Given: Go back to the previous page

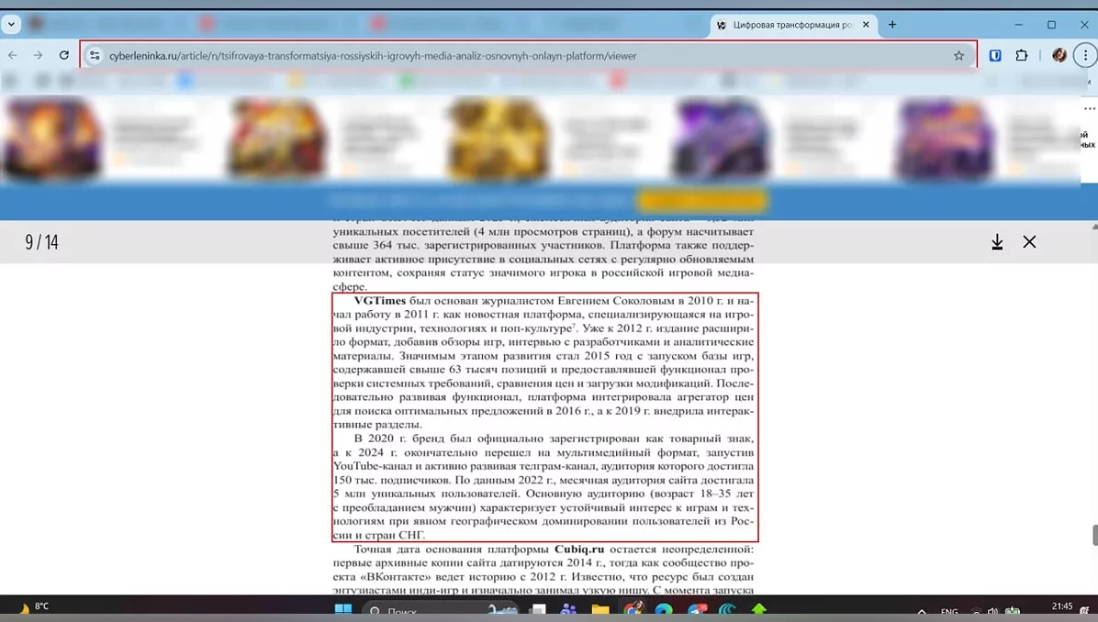Looking at the screenshot, I should tap(13, 55).
